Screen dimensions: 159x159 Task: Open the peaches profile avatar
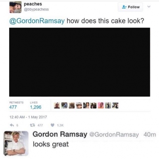(x=15, y=7)
